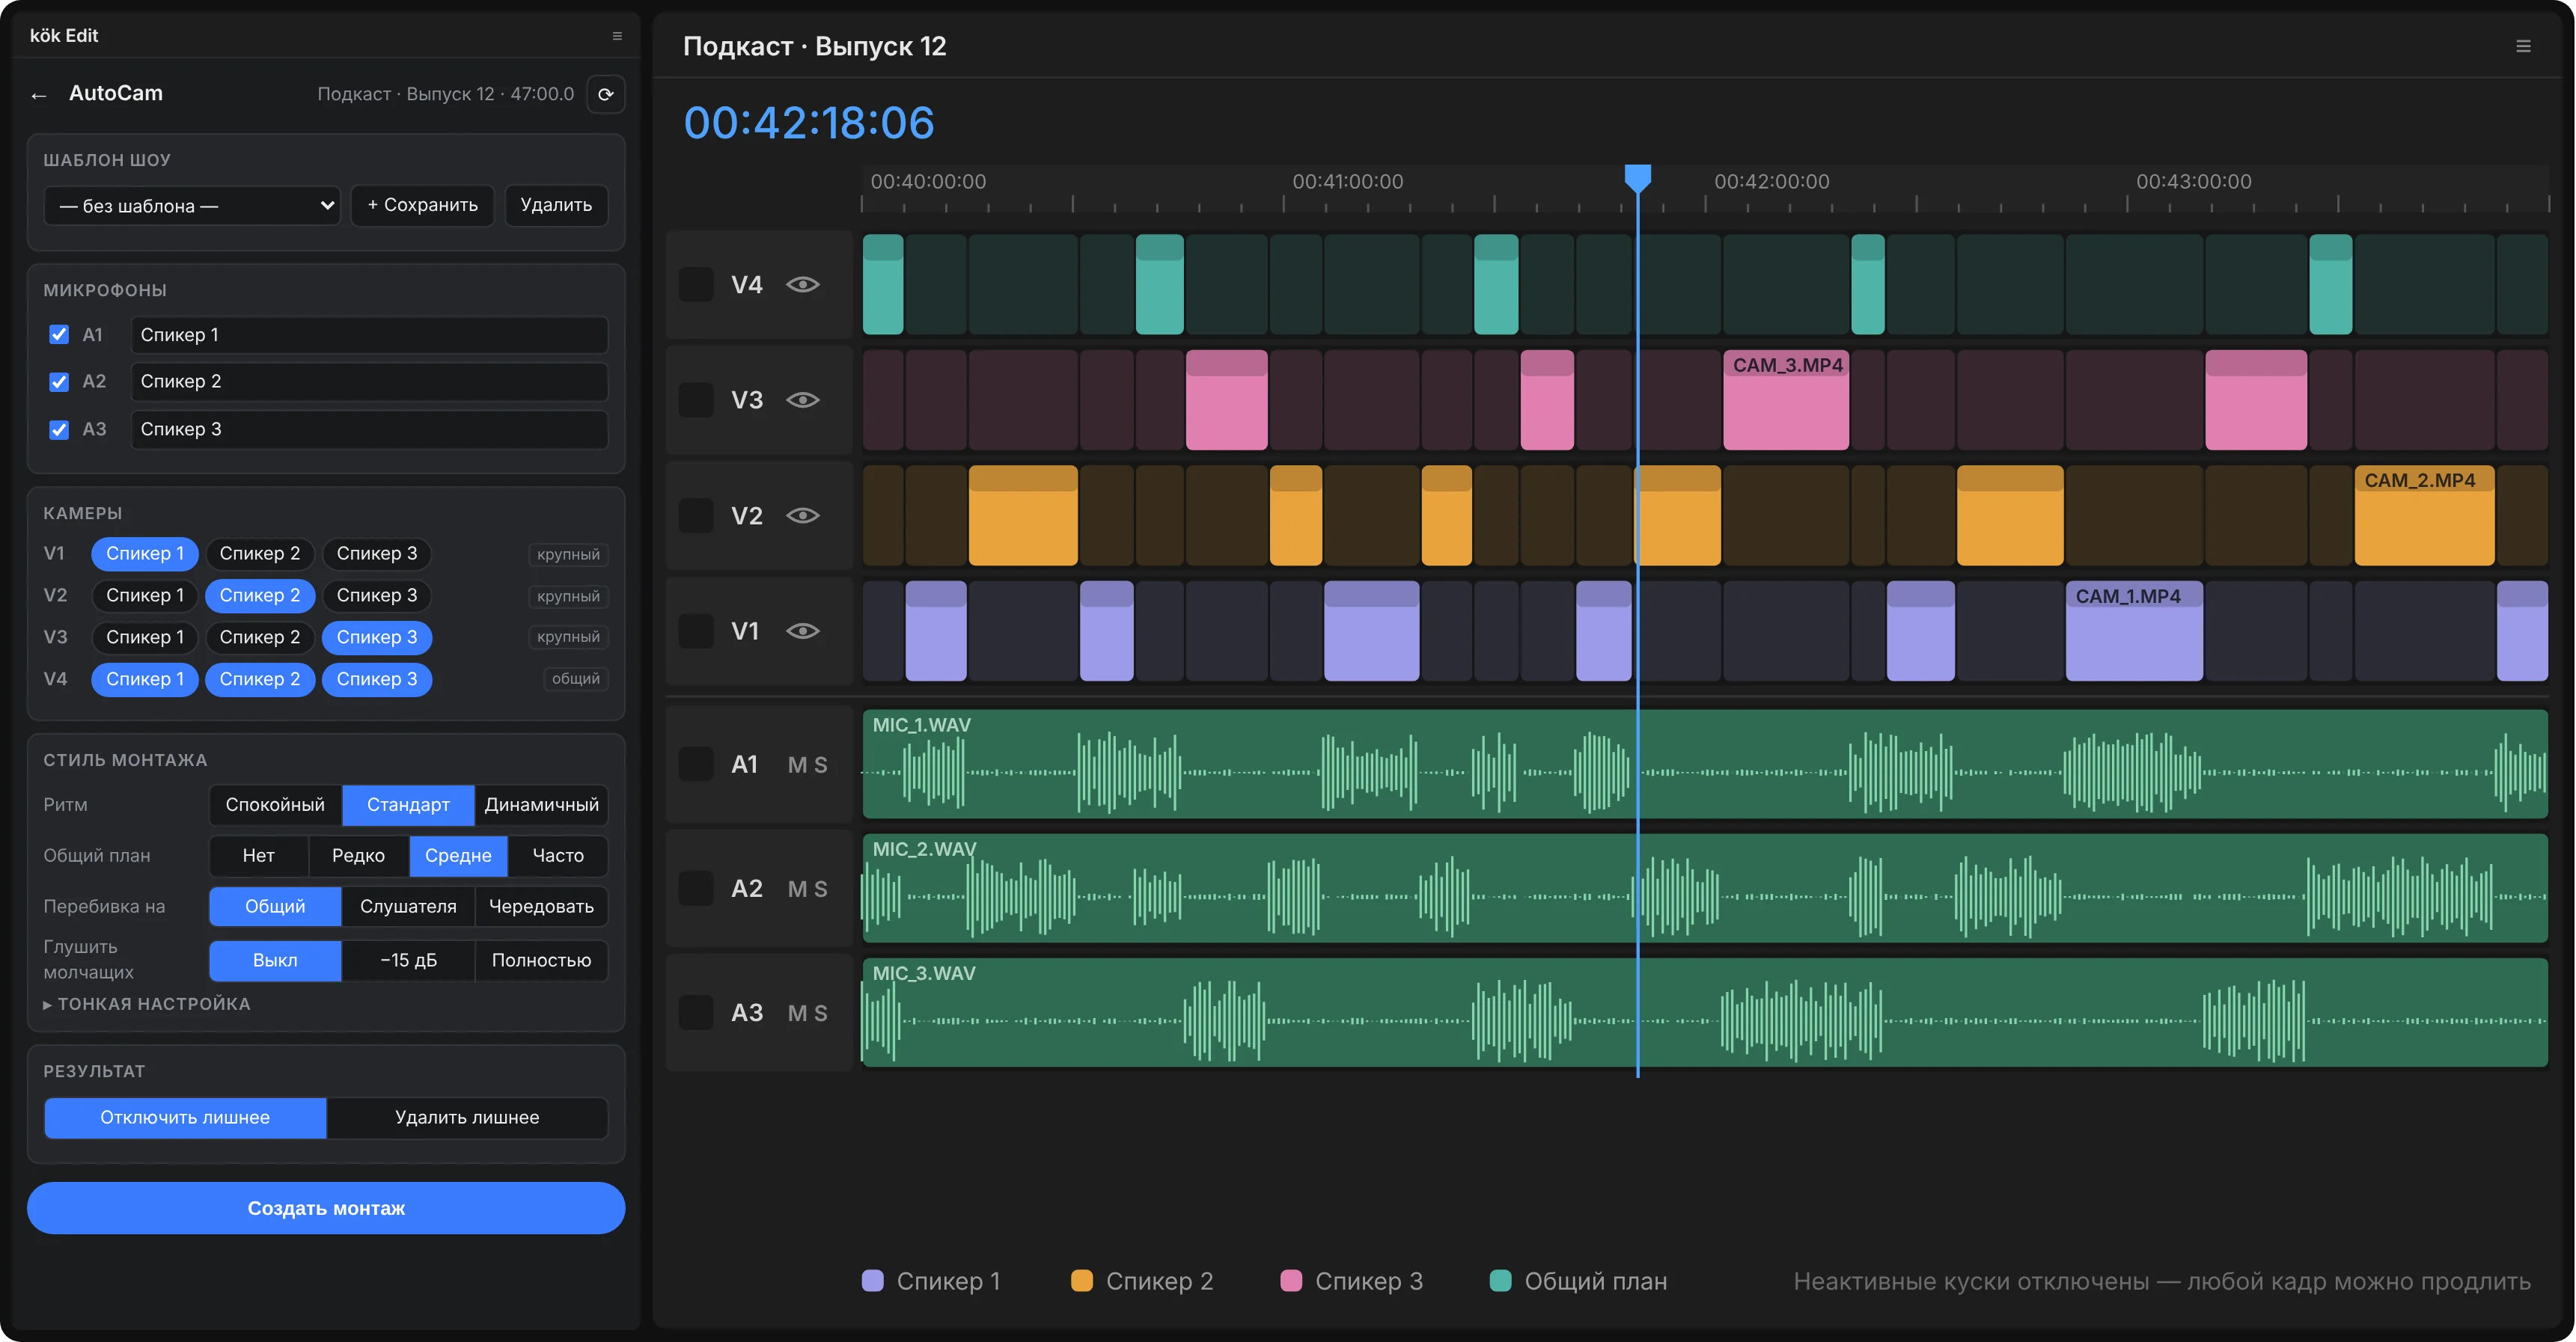The height and width of the screenshot is (1342, 2576).
Task: Hide track V1 with its eye icon
Action: pos(803,631)
